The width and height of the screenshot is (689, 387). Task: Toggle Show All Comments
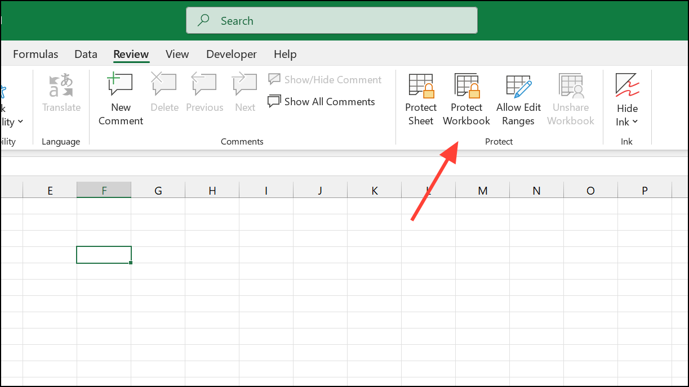point(322,102)
